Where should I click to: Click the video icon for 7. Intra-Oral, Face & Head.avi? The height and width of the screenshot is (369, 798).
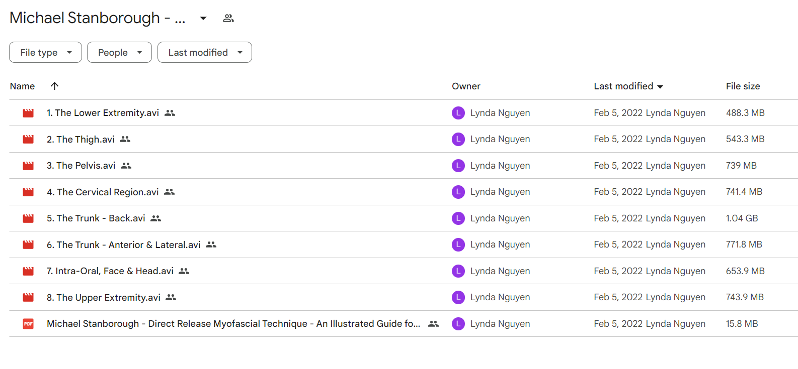[x=28, y=271]
